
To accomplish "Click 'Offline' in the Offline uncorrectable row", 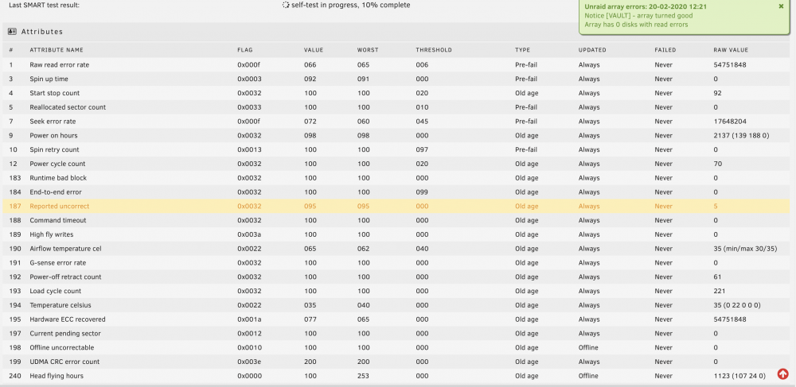I will tap(588, 347).
